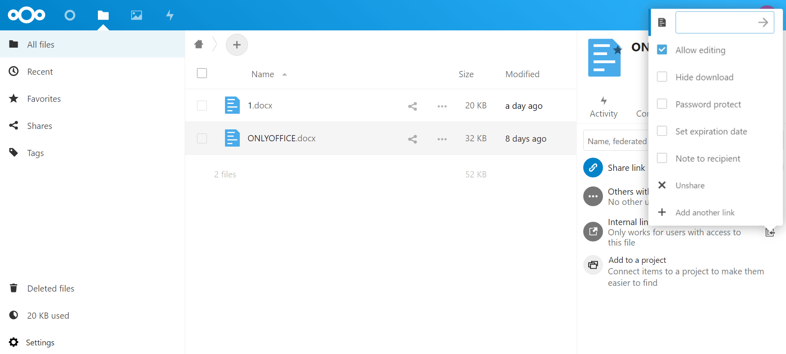Choose Add another link option

pos(705,212)
